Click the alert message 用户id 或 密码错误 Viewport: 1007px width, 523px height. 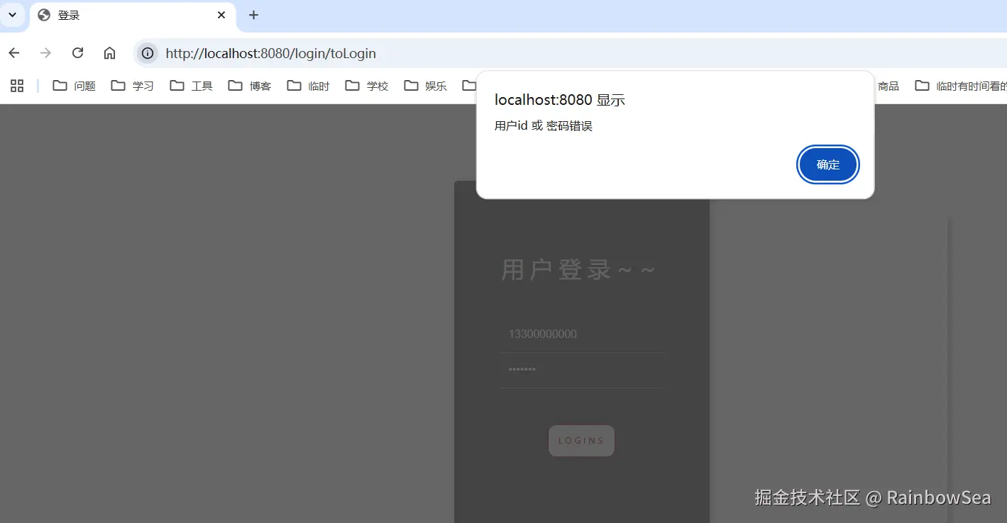point(544,126)
